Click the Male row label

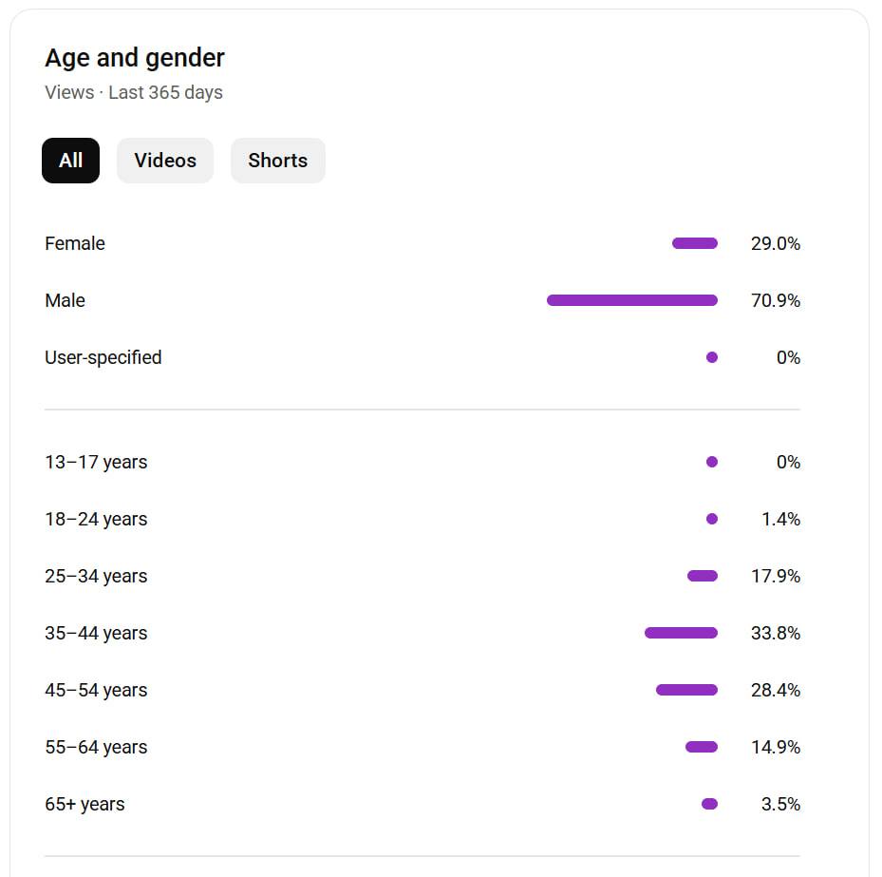pyautogui.click(x=65, y=300)
